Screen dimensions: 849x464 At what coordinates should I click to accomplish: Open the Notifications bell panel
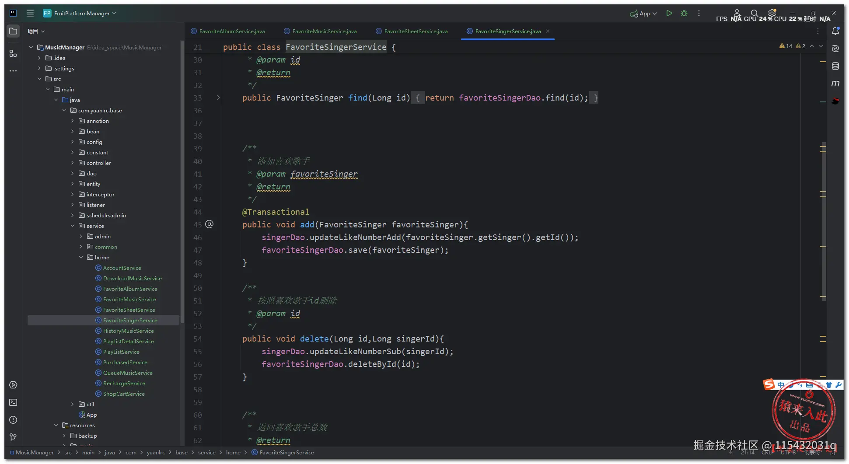tap(835, 31)
